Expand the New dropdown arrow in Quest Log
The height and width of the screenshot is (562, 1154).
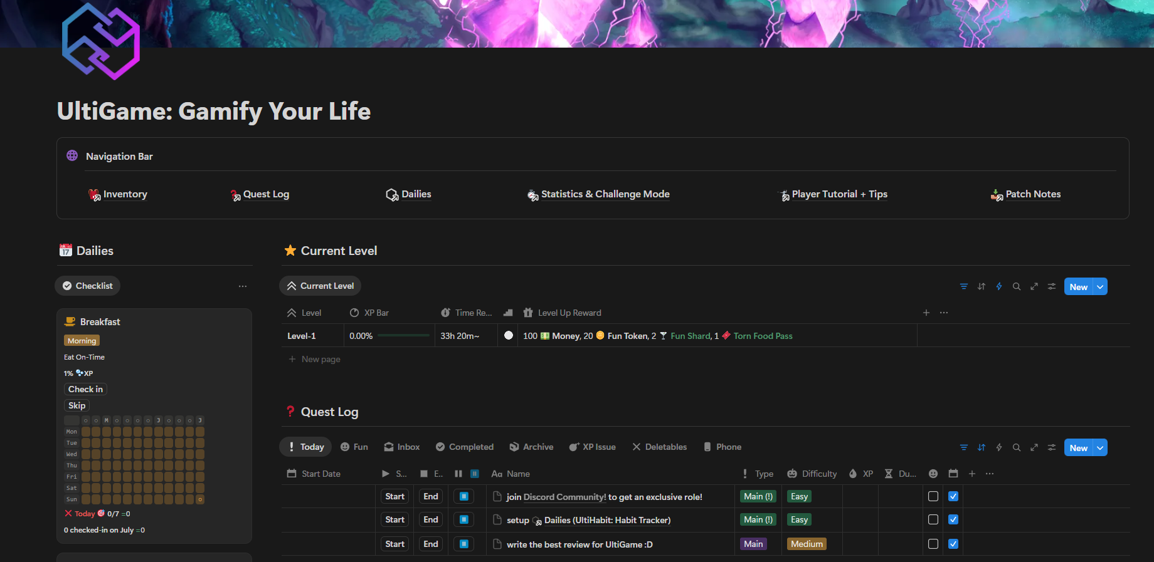[1100, 447]
